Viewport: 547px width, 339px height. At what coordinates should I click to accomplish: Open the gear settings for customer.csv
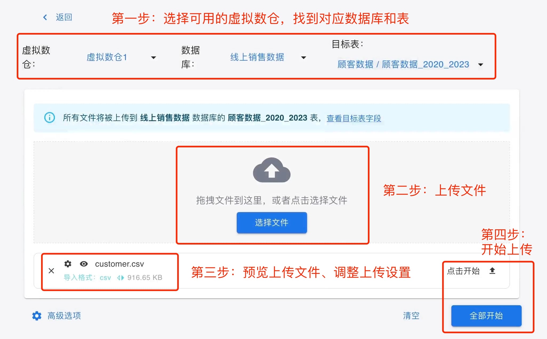coord(68,264)
